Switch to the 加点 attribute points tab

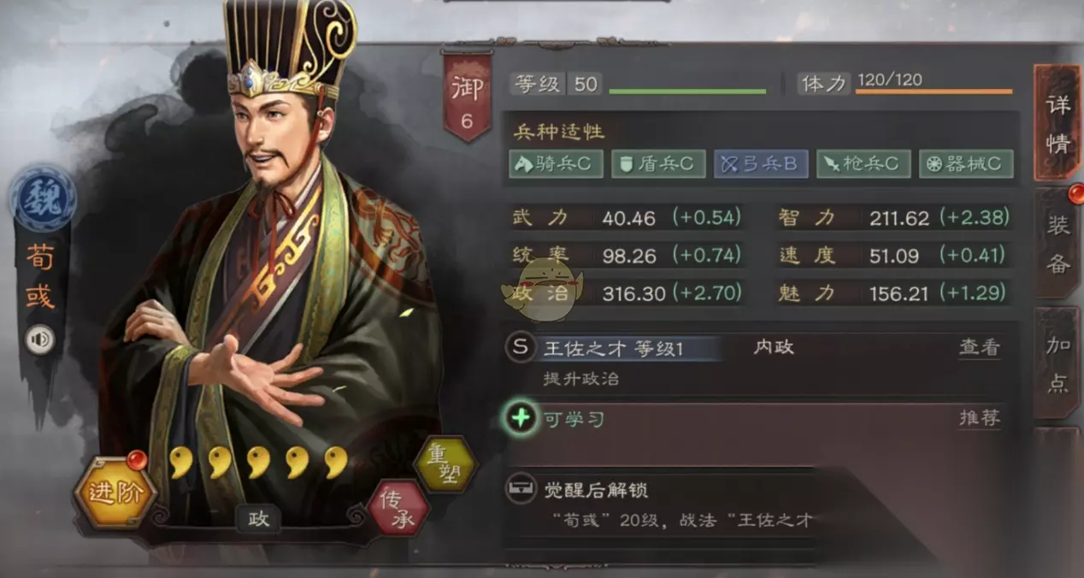pyautogui.click(x=1057, y=364)
